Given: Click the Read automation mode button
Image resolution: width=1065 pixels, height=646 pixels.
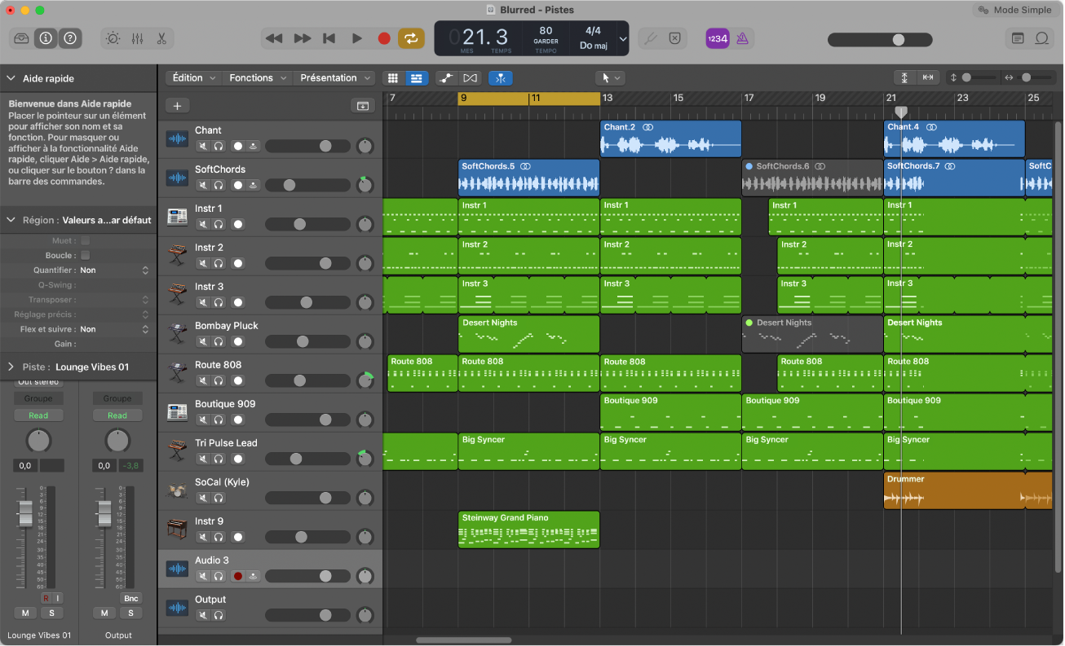Looking at the screenshot, I should pos(38,415).
